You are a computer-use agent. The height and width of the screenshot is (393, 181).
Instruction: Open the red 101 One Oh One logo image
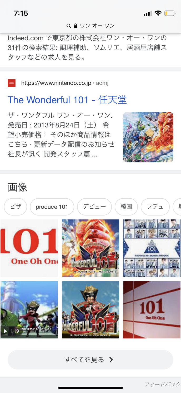(29, 248)
